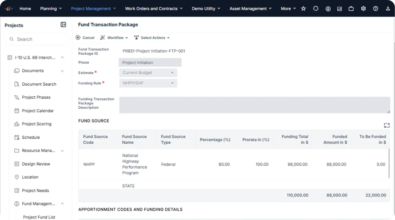The width and height of the screenshot is (395, 220).
Task: Click the Project Phases icon
Action: pyautogui.click(x=17, y=97)
